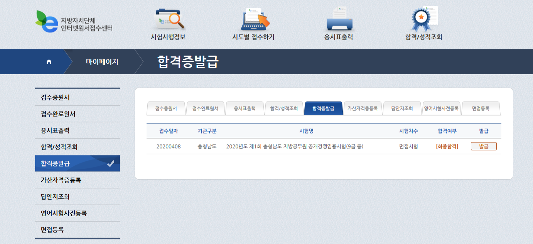Click the home icon in breadcrumb

(49, 62)
